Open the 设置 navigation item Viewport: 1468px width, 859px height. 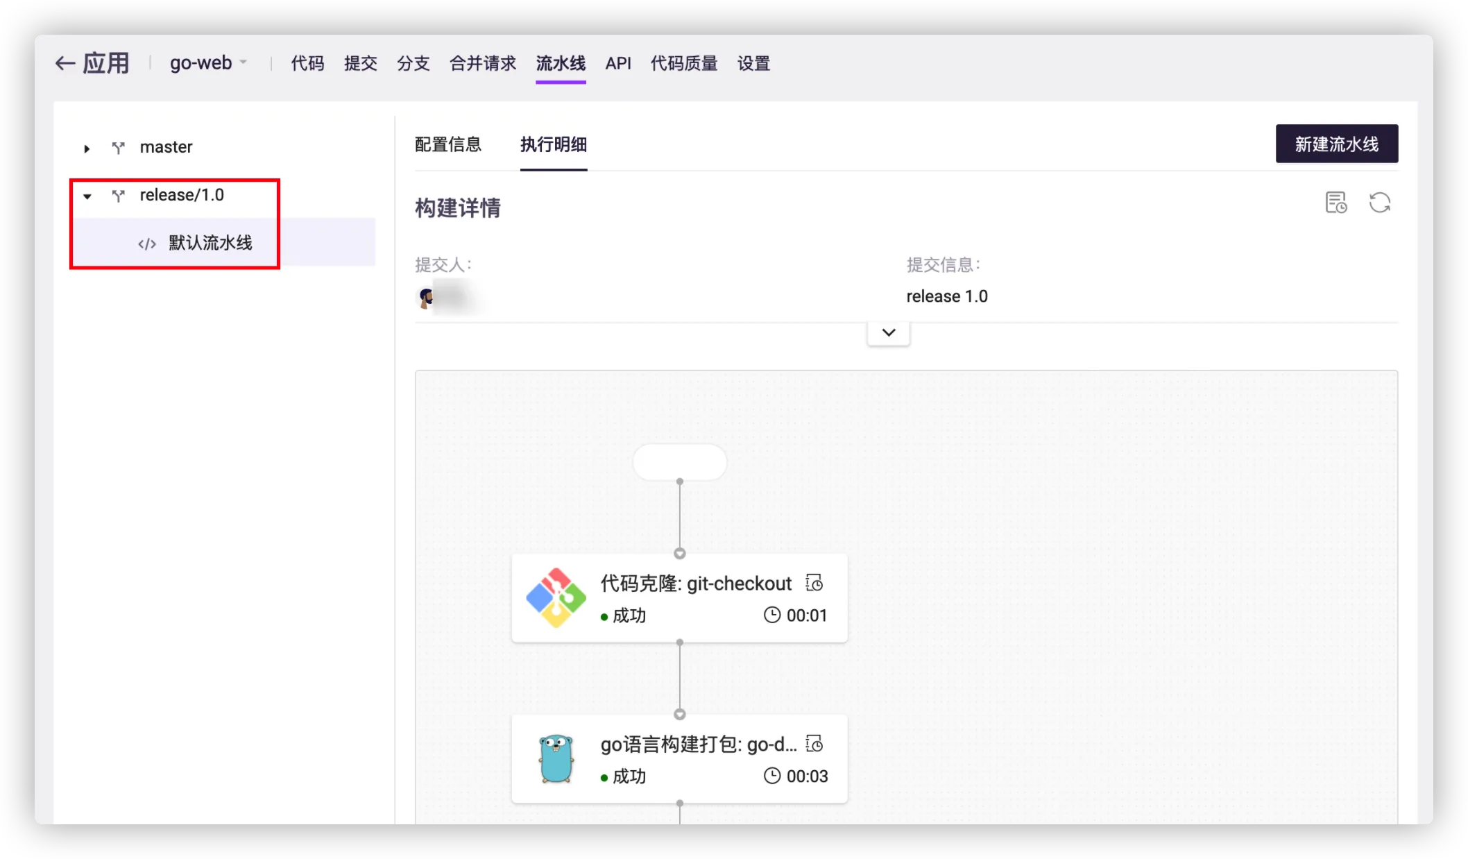pos(753,64)
